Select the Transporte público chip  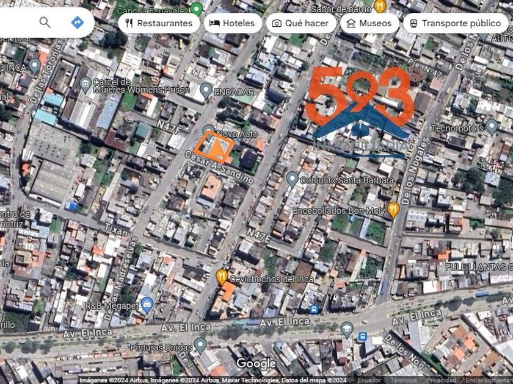(x=456, y=23)
